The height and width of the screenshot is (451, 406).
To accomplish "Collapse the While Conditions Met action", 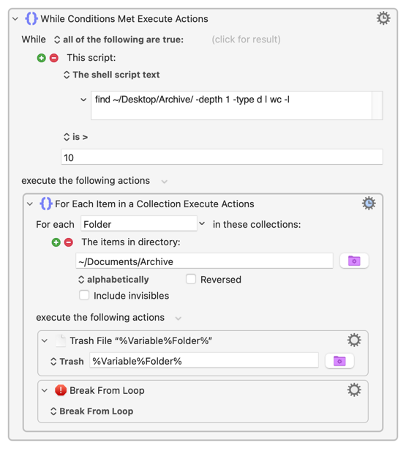I will [15, 19].
